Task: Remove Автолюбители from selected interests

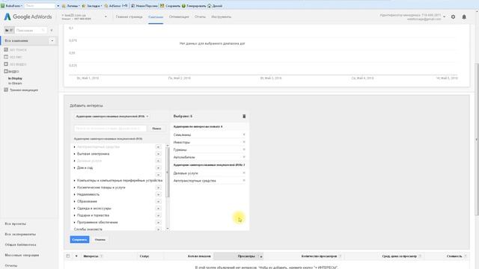Action: click(244, 157)
